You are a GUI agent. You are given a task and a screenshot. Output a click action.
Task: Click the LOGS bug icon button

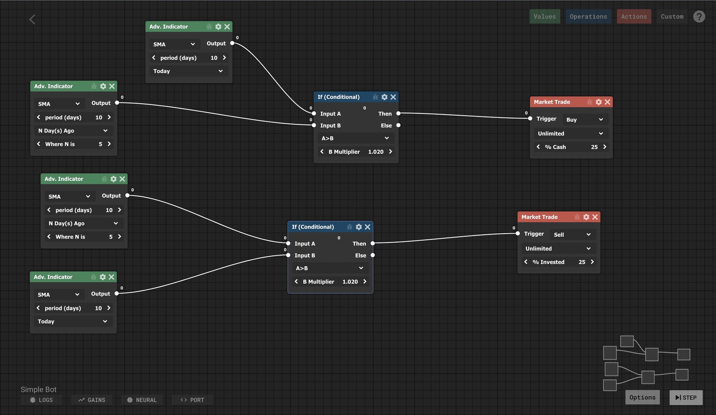41,400
